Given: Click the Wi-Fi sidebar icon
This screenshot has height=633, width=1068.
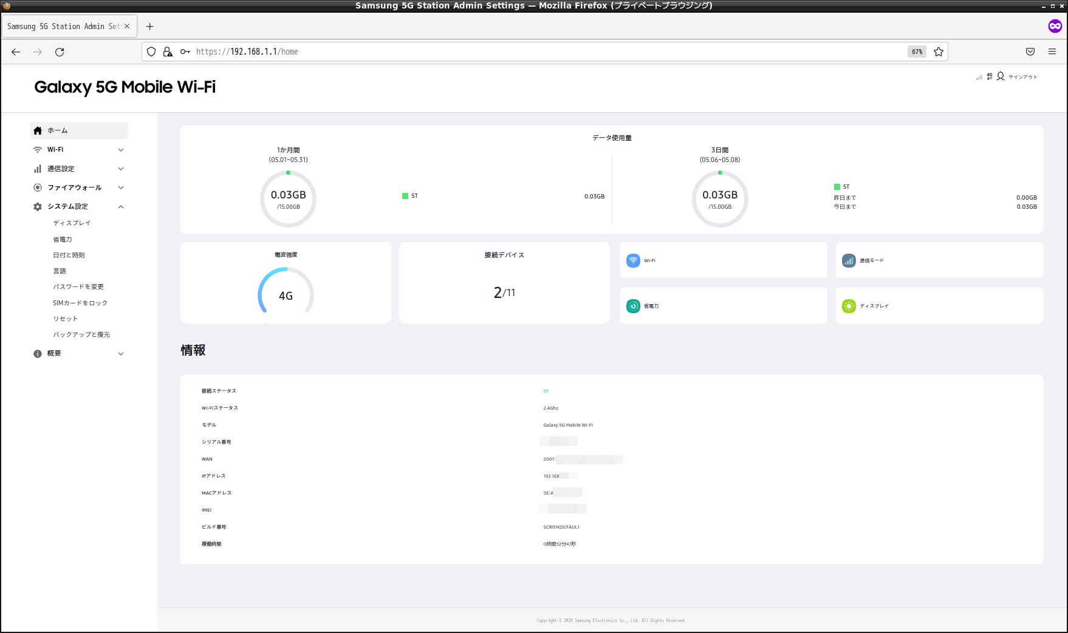Looking at the screenshot, I should point(38,150).
